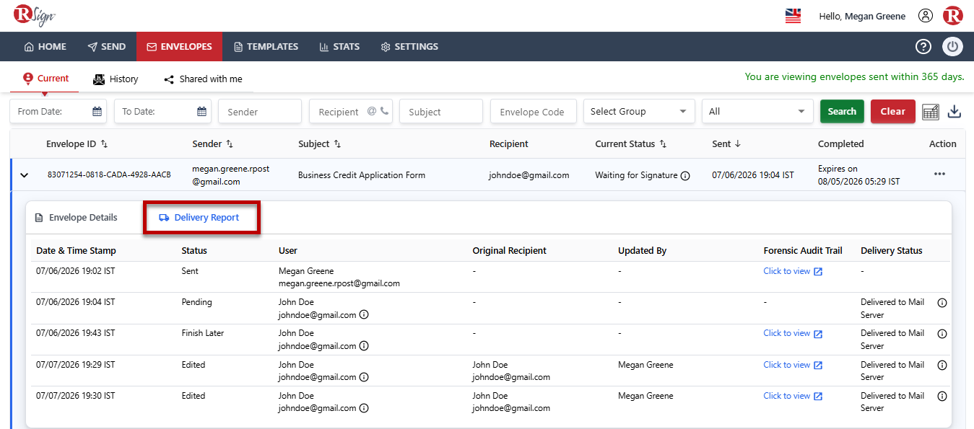Open the Select Group dropdown

tap(639, 112)
